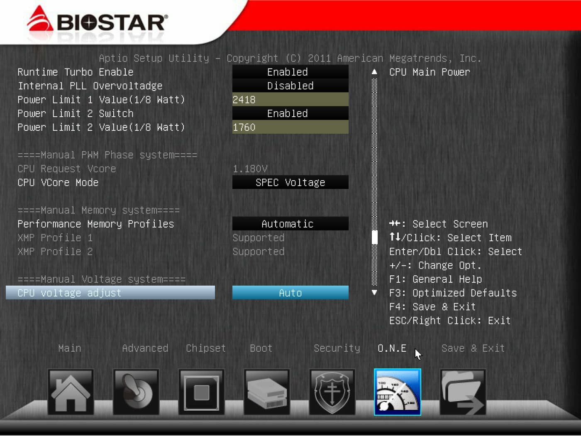581x436 pixels.
Task: Click the scrollbar up arrow
Action: [374, 72]
